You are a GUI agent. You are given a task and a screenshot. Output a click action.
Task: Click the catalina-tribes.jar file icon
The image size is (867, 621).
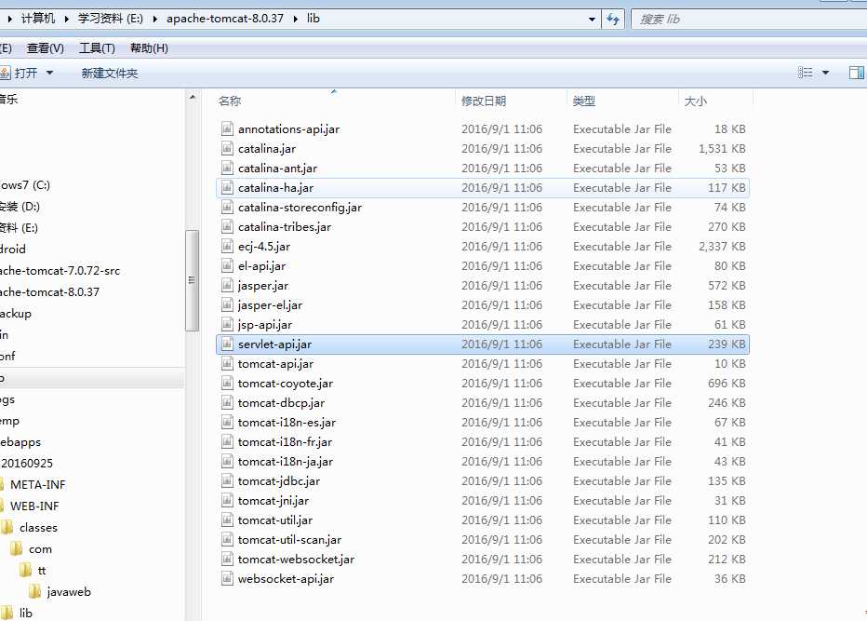click(x=227, y=226)
